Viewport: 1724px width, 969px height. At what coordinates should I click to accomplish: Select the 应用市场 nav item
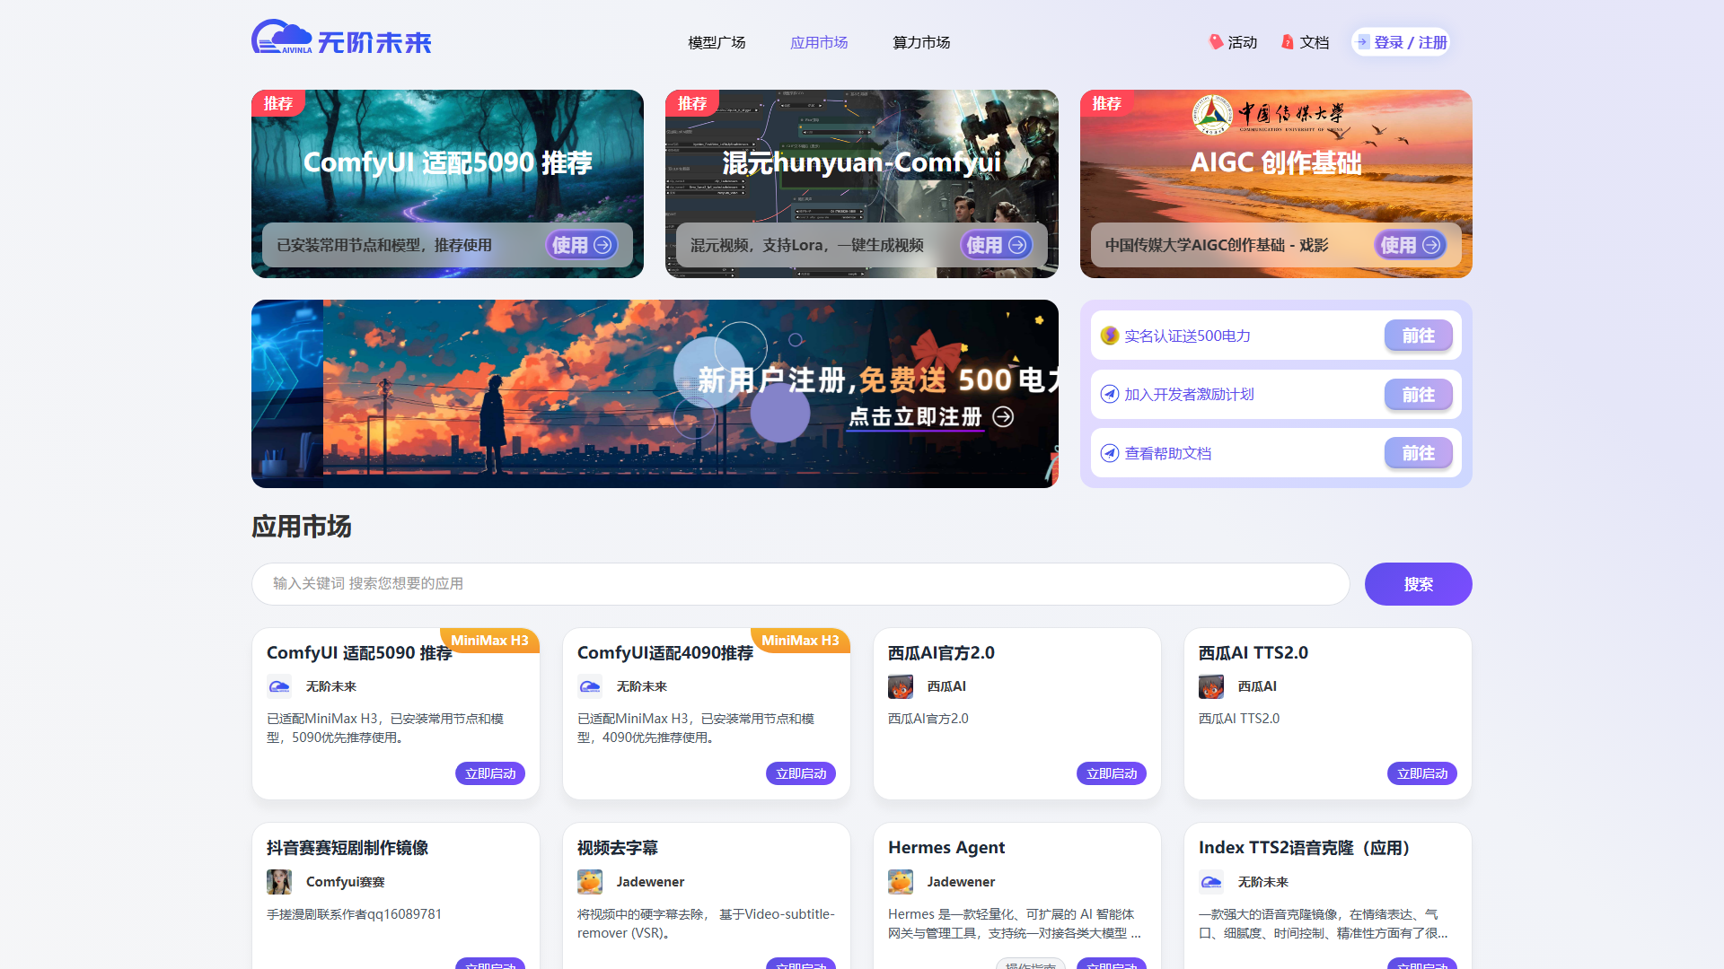click(x=819, y=42)
